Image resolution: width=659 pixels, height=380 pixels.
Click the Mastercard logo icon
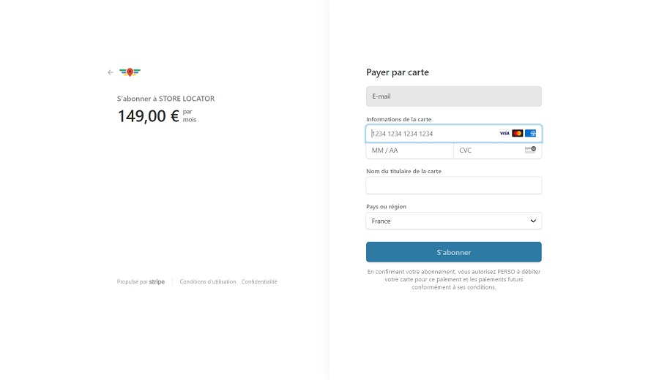[x=518, y=134]
